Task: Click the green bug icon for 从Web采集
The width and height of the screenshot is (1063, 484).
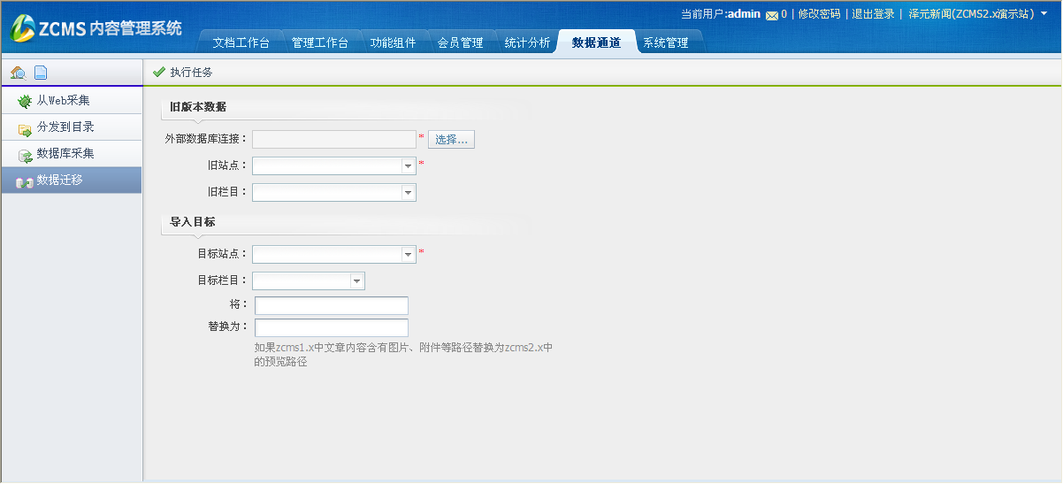Action: (25, 102)
